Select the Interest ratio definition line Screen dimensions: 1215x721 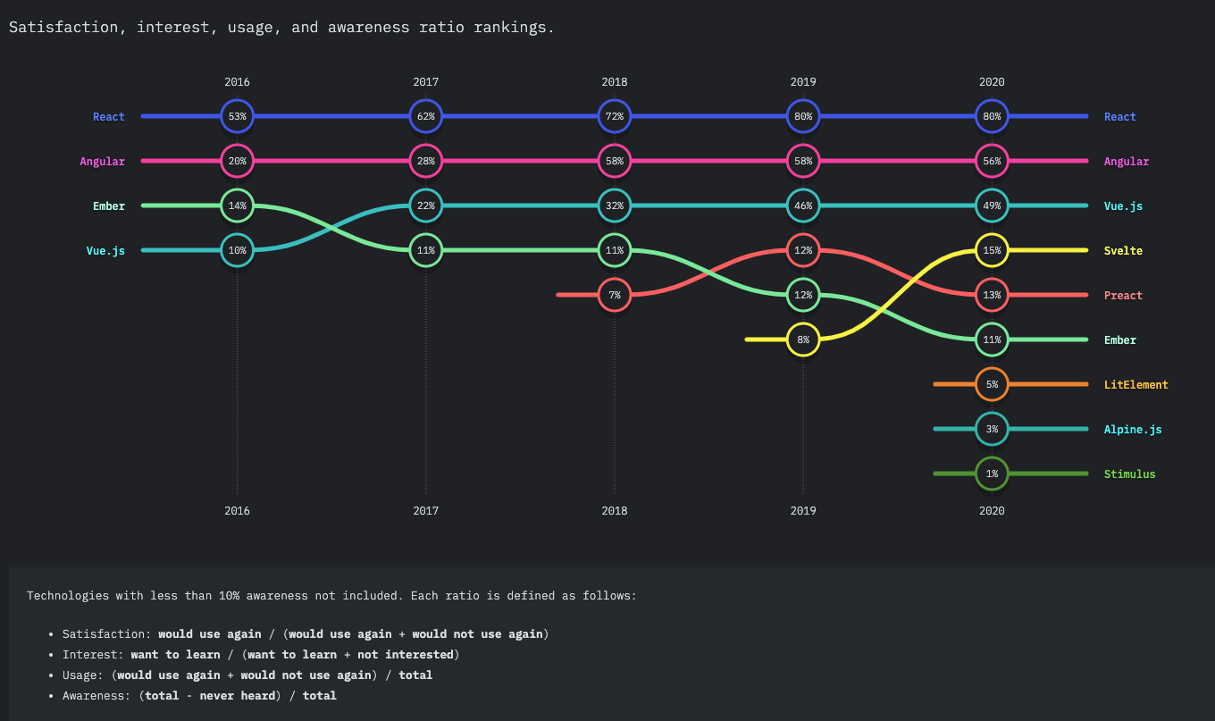261,655
